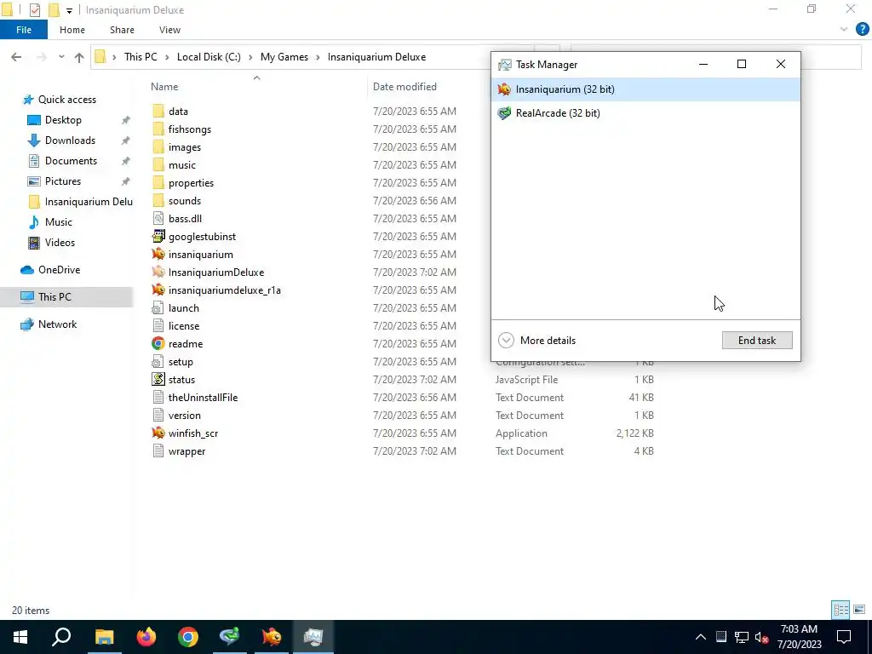This screenshot has height=654, width=872.
Task: Open Downloads in Quick access
Action: (x=70, y=141)
